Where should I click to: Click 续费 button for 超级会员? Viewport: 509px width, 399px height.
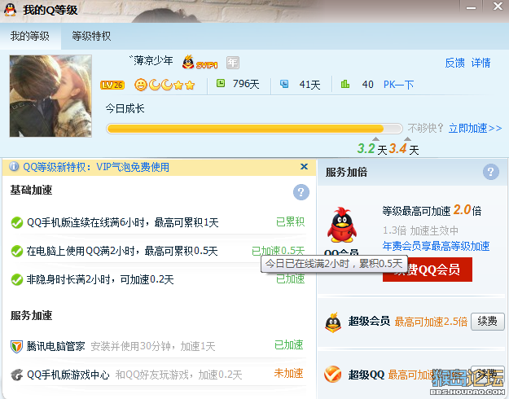click(488, 322)
